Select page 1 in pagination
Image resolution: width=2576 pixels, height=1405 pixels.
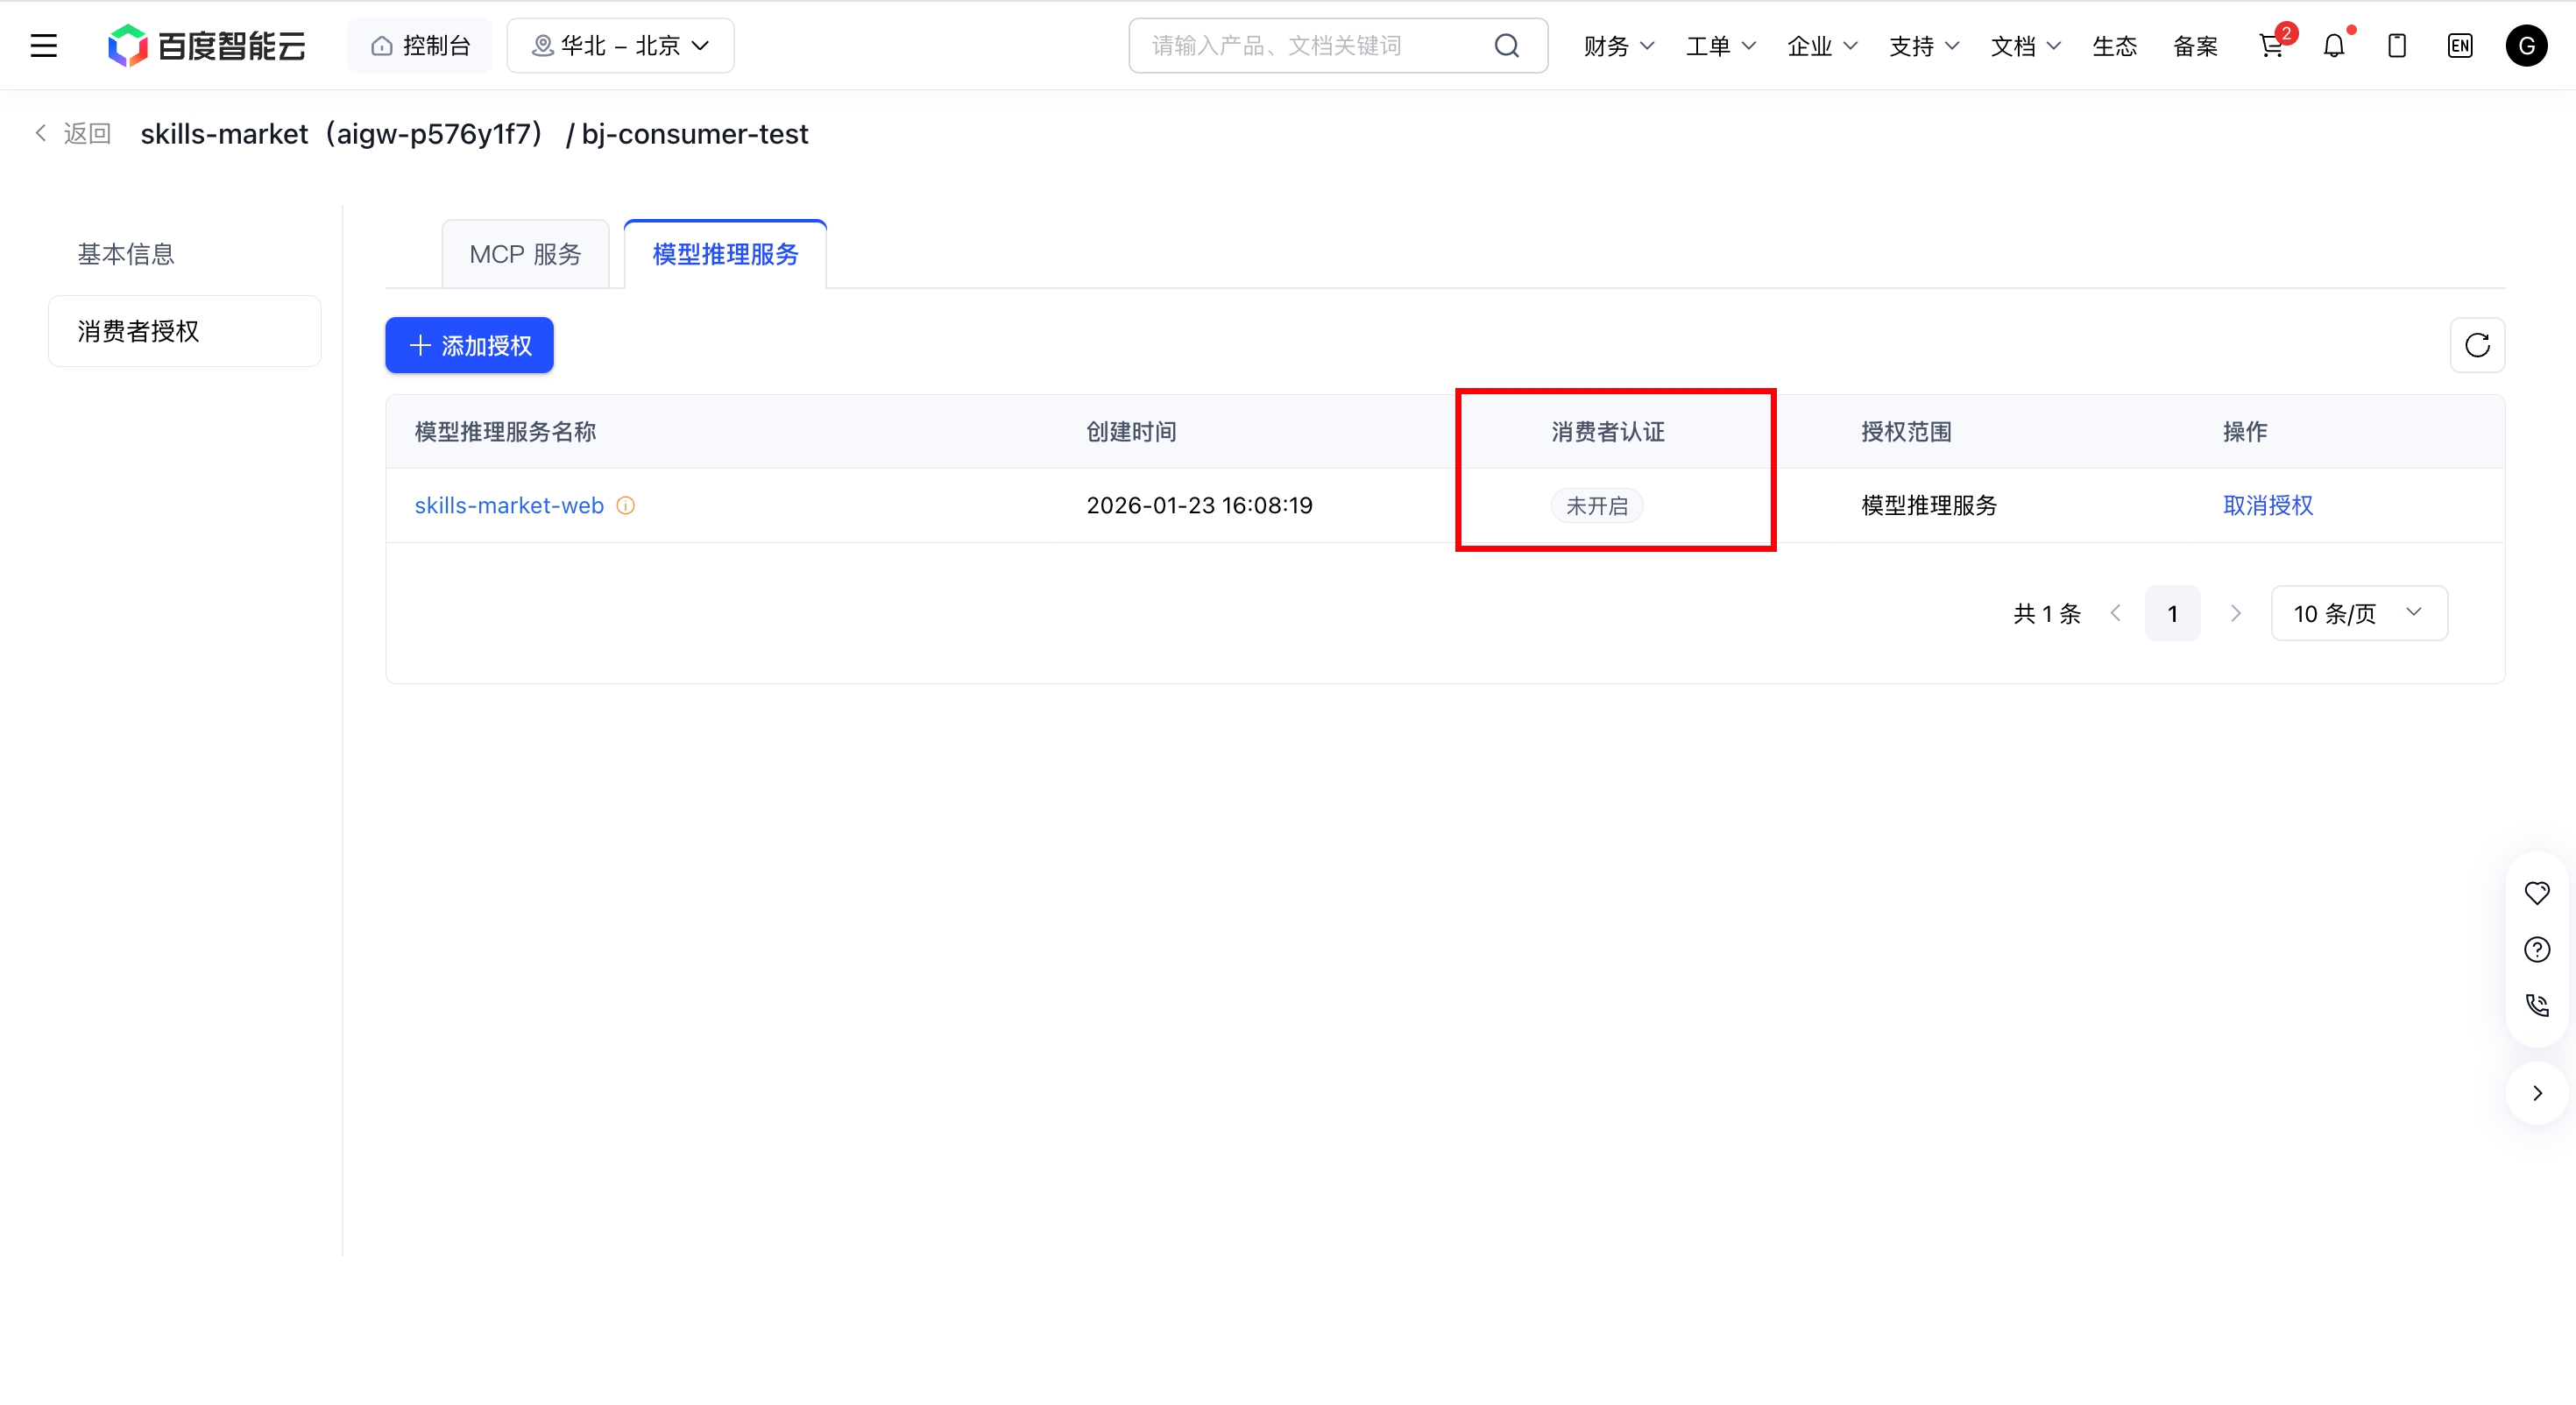[x=2172, y=613]
